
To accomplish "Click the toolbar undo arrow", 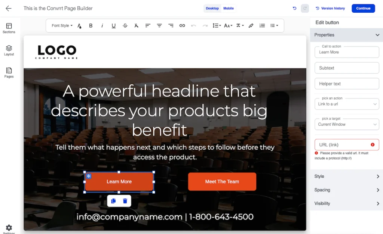I will (x=193, y=25).
